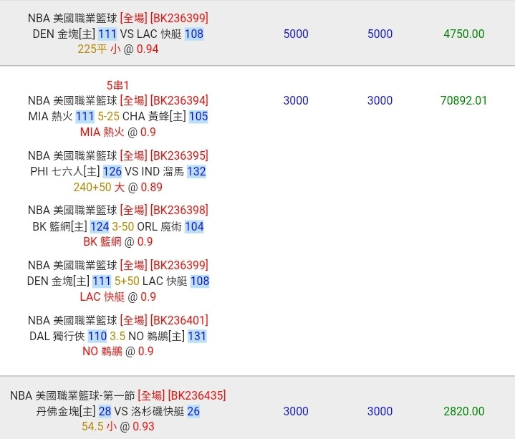Click match code BK236401
515x439 pixels.
[179, 320]
